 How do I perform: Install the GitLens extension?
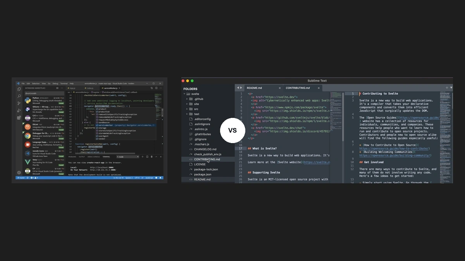(x=61, y=112)
